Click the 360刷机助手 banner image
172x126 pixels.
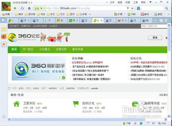click(39, 68)
